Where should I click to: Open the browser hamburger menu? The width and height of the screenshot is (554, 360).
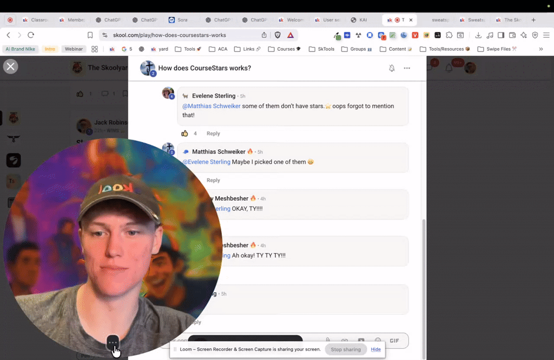pyautogui.click(x=546, y=35)
